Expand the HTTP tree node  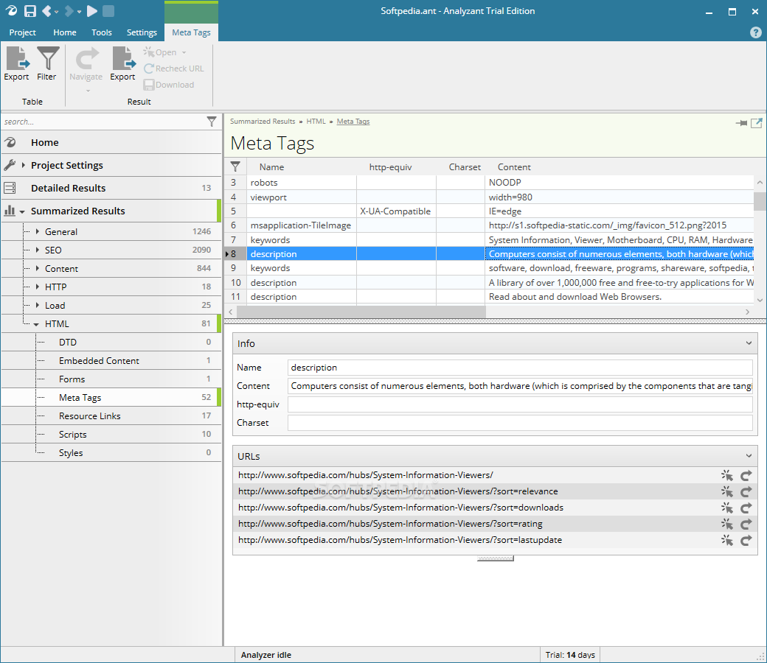(38, 287)
